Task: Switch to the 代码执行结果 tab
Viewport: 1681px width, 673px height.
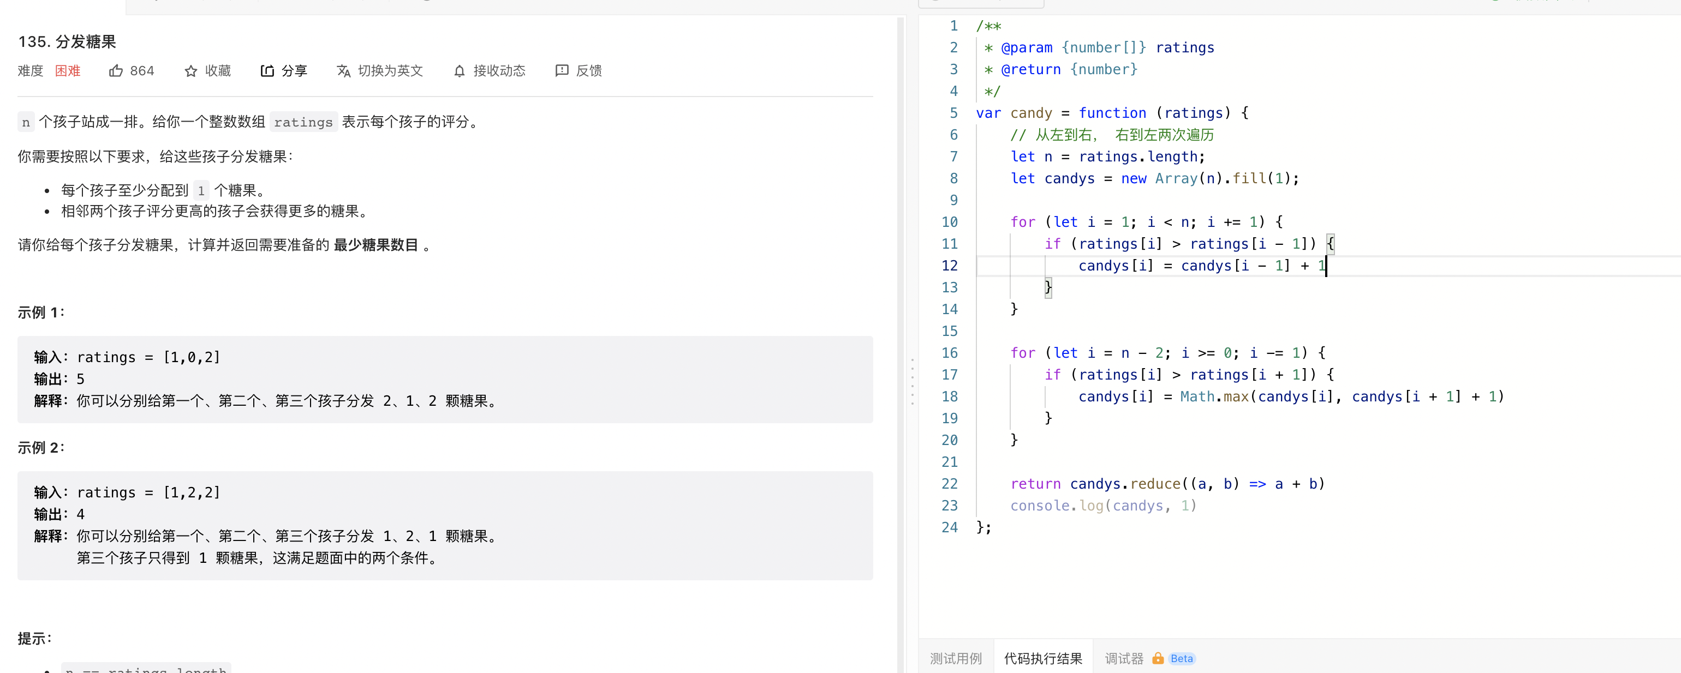Action: coord(1043,658)
